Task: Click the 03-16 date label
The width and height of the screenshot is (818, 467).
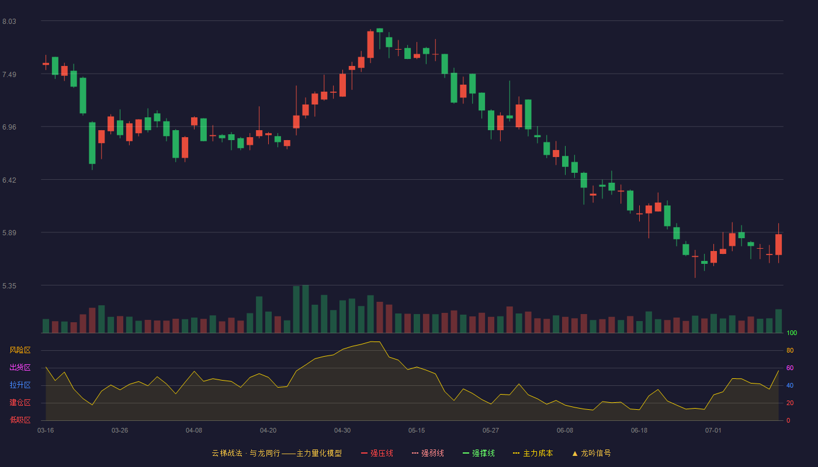Action: pos(46,430)
